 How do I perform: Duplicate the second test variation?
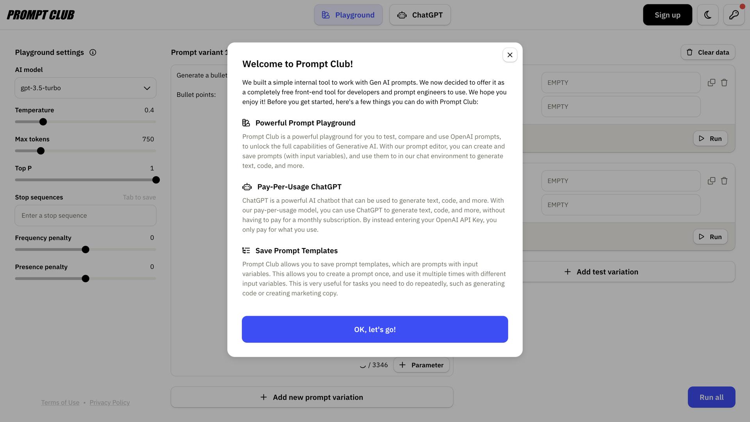(711, 181)
